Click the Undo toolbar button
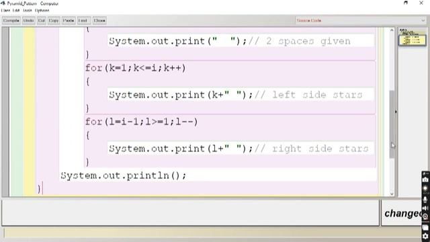This screenshot has width=430, height=242. point(28,21)
